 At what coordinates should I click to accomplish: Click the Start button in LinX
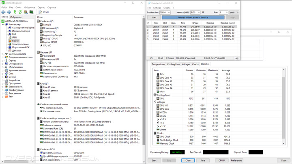coord(154,17)
